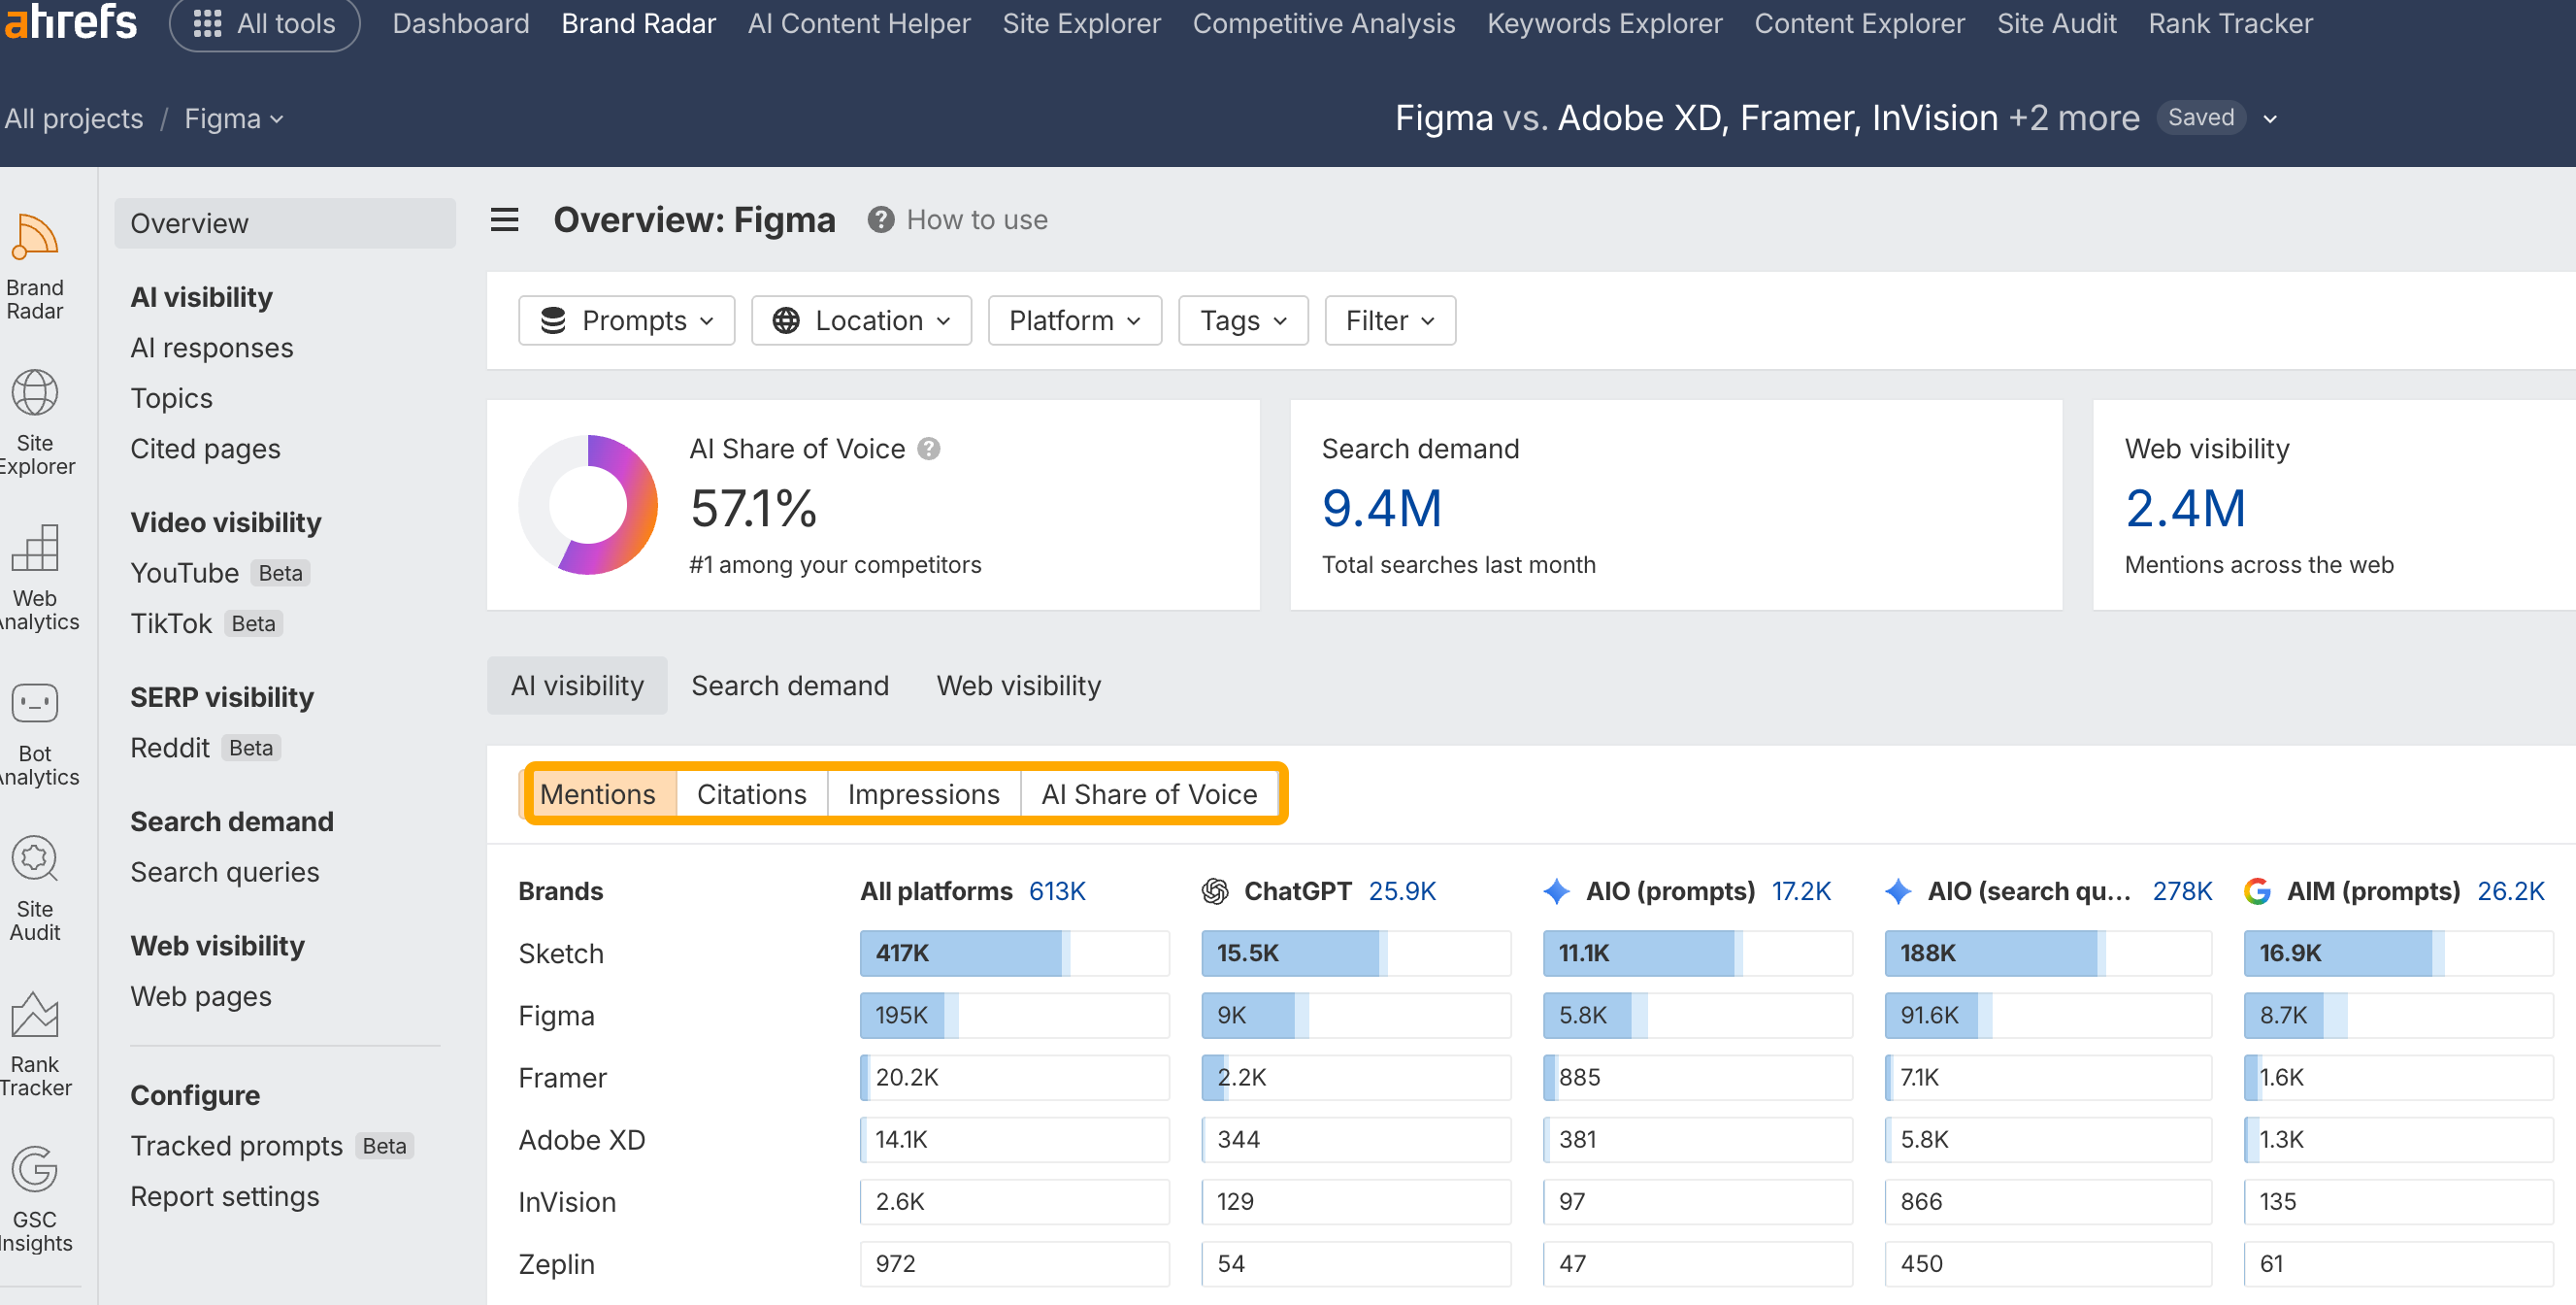Viewport: 2576px width, 1305px height.
Task: Open Site Audit in top navigation
Action: click(2057, 23)
